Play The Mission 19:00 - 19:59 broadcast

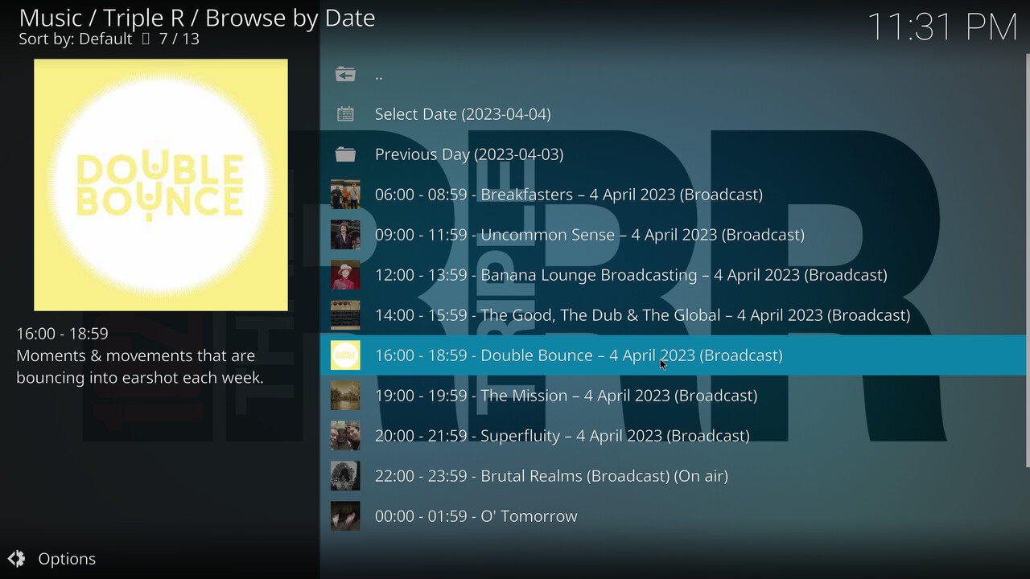pos(566,396)
